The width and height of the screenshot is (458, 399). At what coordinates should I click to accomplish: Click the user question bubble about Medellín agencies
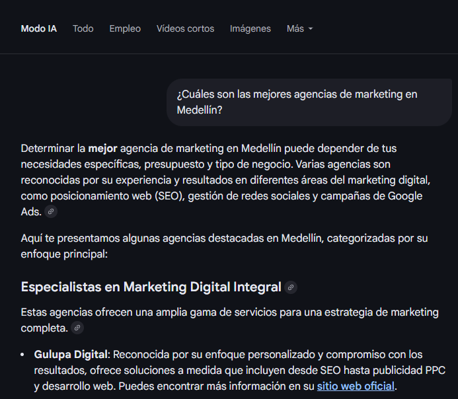tap(309, 102)
